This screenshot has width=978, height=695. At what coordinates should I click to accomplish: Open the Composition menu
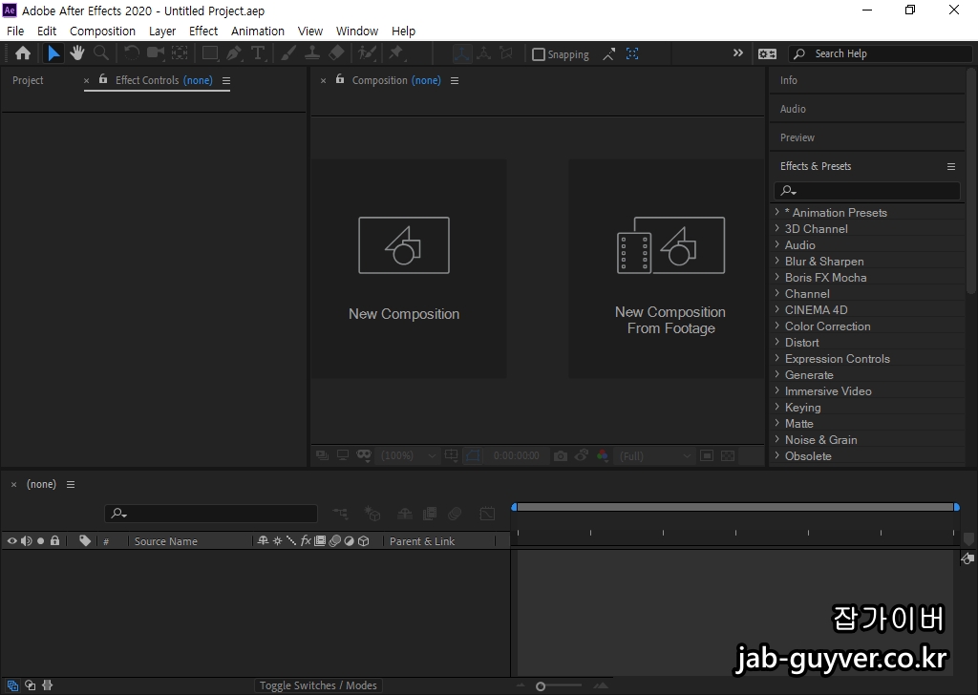pos(102,32)
